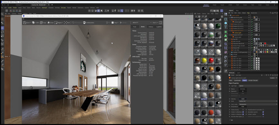This screenshot has width=279, height=125.
Task: Click the home icon in Object Manager
Action: point(273,13)
